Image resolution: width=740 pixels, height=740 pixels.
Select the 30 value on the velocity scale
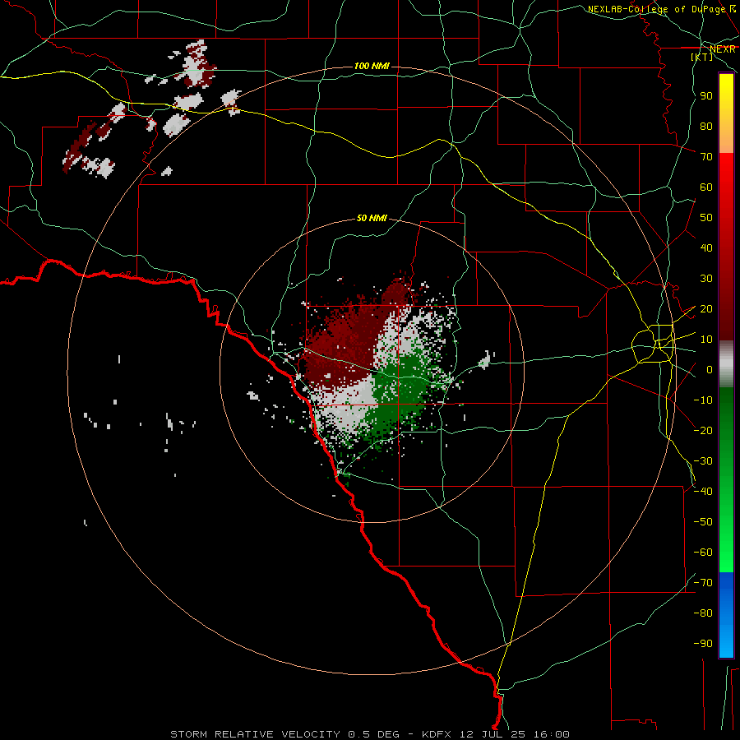pyautogui.click(x=706, y=279)
